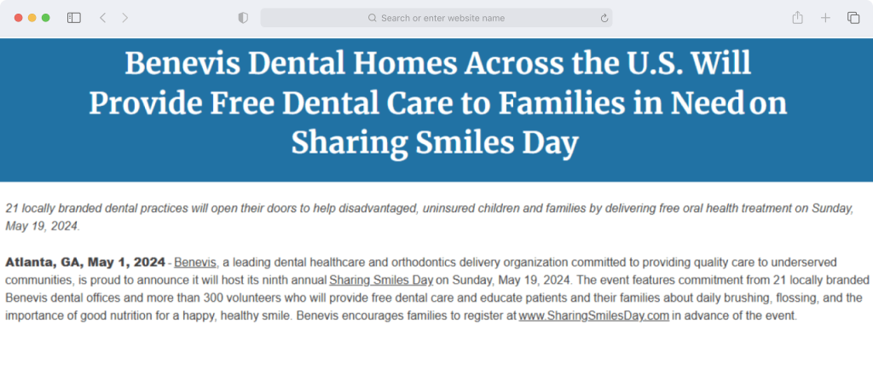Toggle the Safari sidebar panel
The height and width of the screenshot is (370, 873).
74,18
